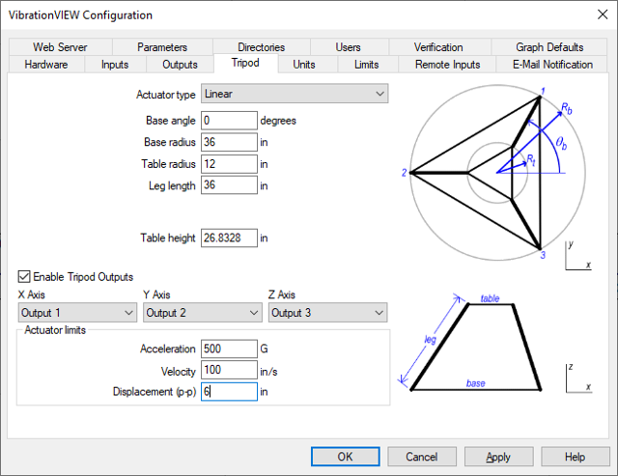Click the Base radius input field
This screenshot has height=476, width=618.
pos(229,142)
